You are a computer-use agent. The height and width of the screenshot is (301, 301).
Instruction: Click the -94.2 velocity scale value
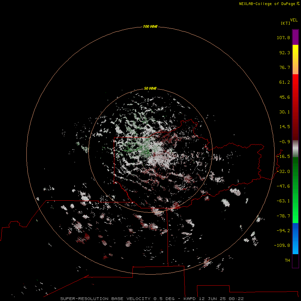pos(283,231)
